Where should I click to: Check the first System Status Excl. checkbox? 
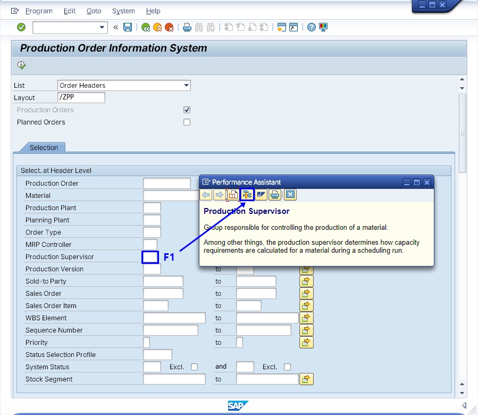click(194, 367)
